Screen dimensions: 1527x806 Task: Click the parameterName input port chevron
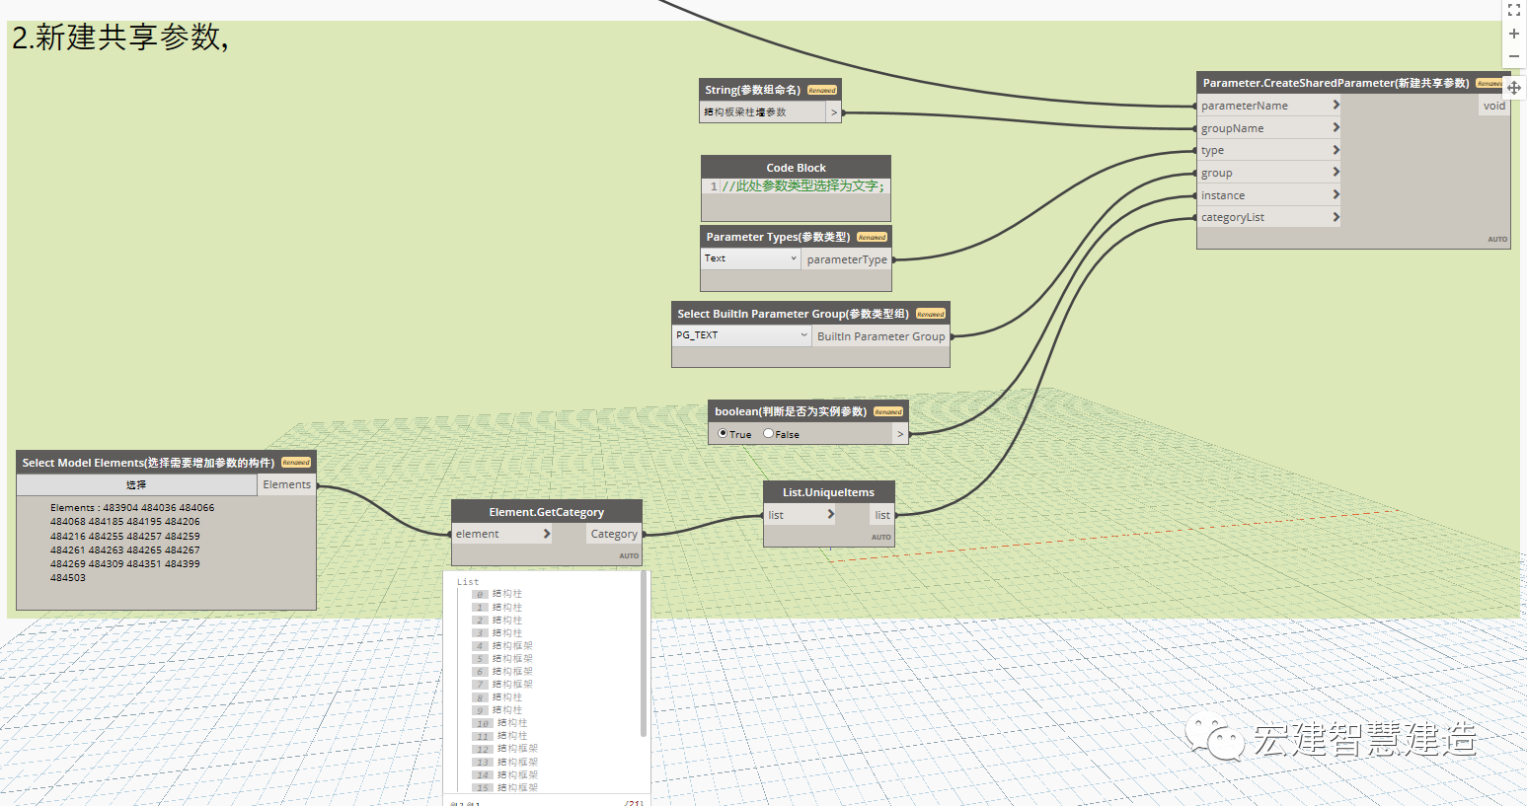pos(1336,105)
